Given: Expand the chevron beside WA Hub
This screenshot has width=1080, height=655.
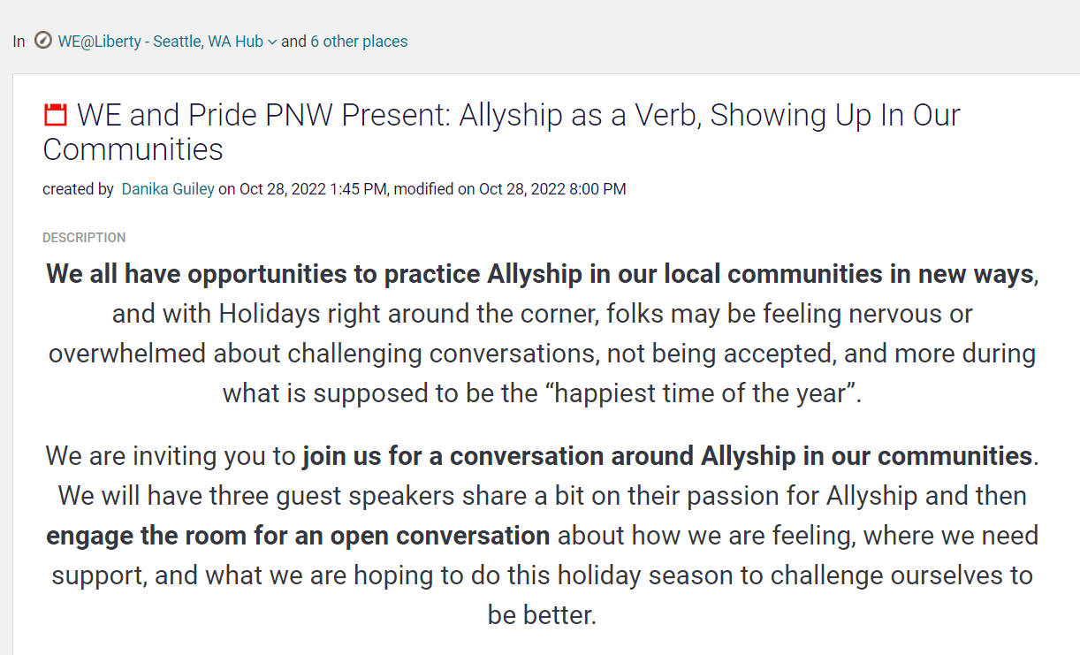Looking at the screenshot, I should pos(272,42).
